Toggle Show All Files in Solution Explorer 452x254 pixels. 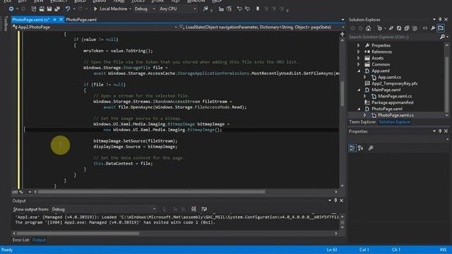(x=415, y=28)
